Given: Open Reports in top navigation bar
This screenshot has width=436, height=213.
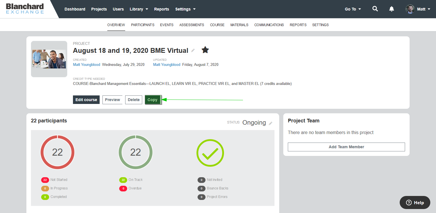Looking at the screenshot, I should (162, 9).
